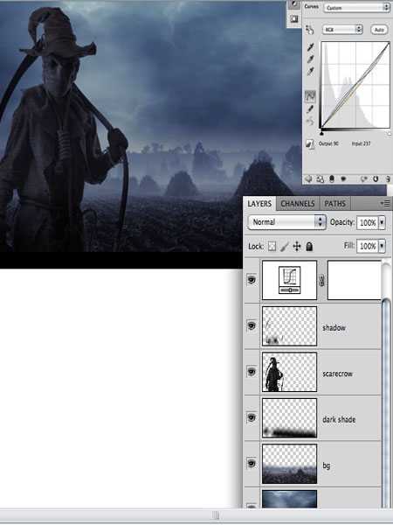Image resolution: width=393 pixels, height=525 pixels.
Task: Lock all with the padlock icon
Action: 309,247
